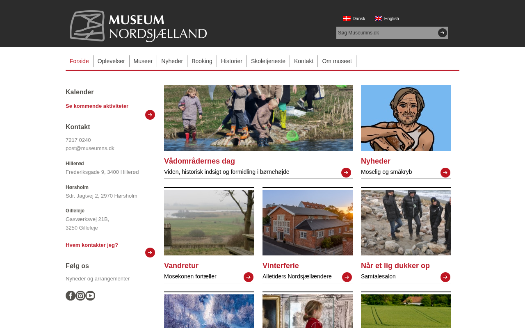Open Hvem kontakter jeg? link

(92, 245)
